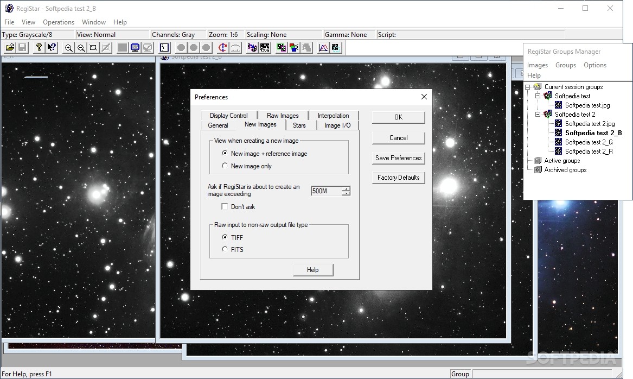Close the Preferences dialog with X
Viewport: 633px width, 379px height.
424,97
